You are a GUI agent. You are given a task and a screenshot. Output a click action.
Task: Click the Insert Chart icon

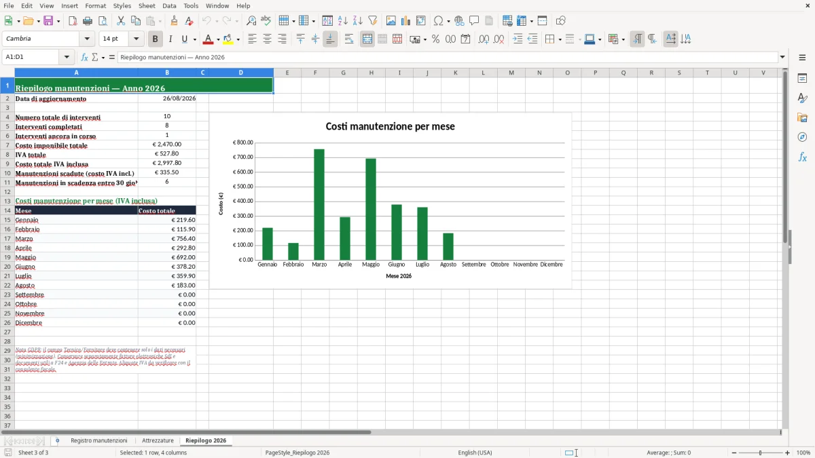[x=406, y=21]
